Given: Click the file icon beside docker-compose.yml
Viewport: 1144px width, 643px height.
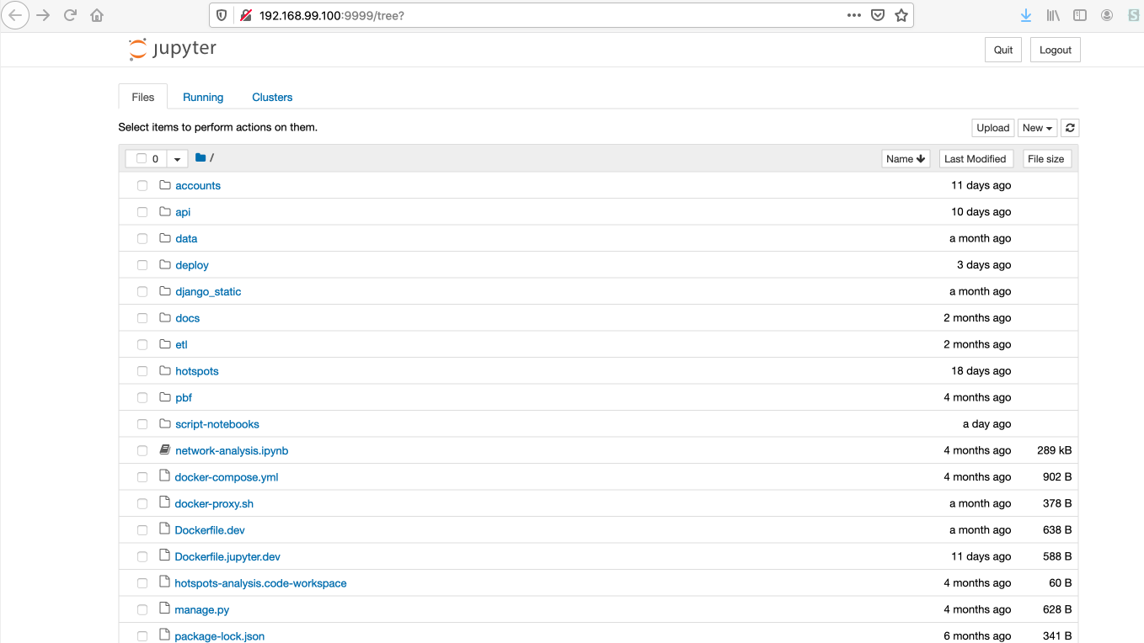Looking at the screenshot, I should 163,476.
